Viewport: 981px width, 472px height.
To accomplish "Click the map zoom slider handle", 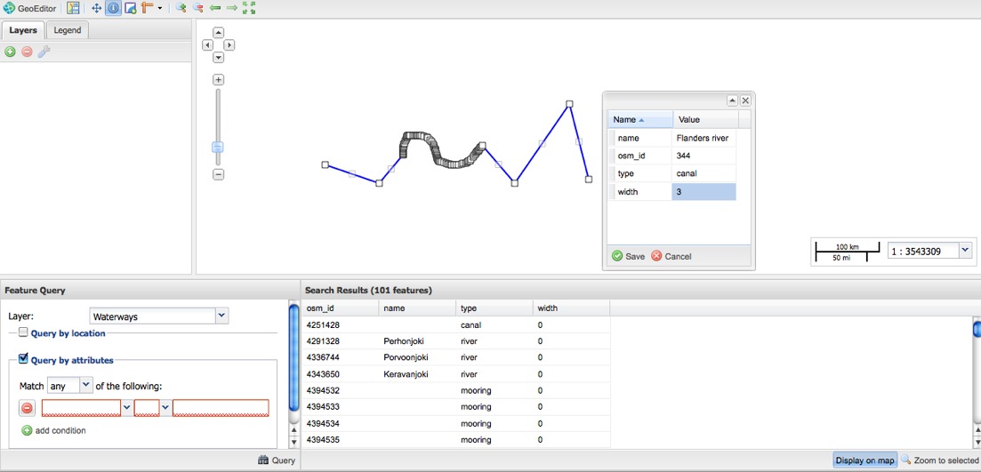I will (x=218, y=148).
